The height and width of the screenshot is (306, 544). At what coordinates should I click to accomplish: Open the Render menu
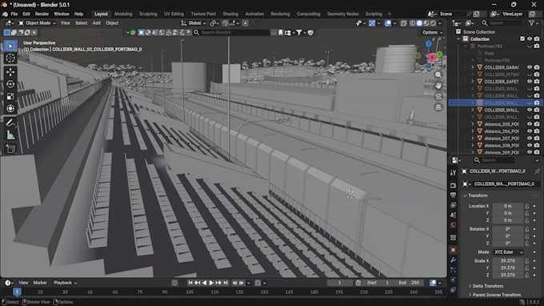click(42, 14)
